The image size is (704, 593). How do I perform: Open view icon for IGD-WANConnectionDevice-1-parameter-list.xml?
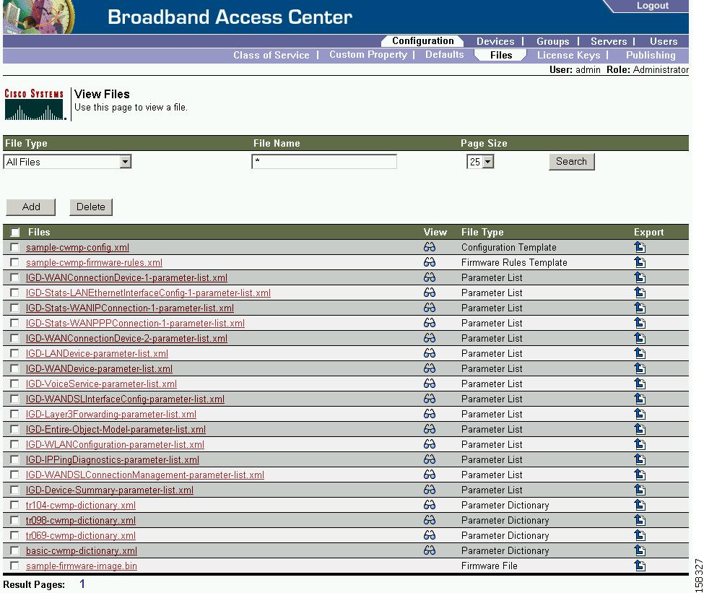tap(429, 277)
